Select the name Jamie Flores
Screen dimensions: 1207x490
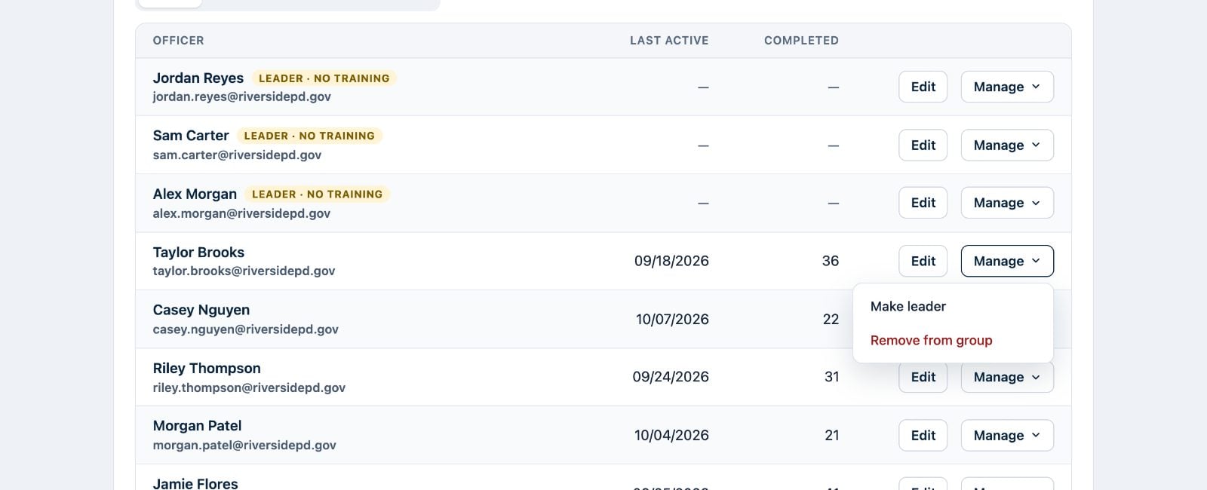point(195,483)
